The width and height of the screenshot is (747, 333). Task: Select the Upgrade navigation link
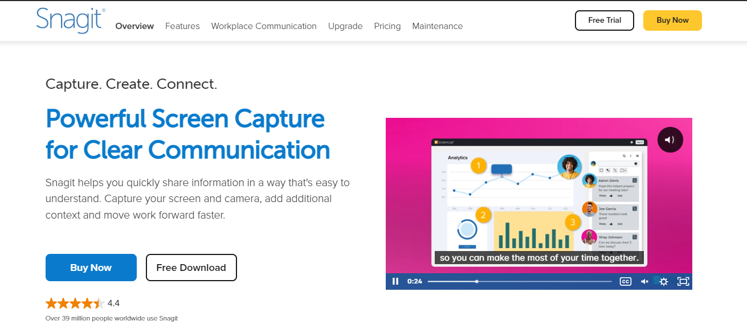point(345,26)
